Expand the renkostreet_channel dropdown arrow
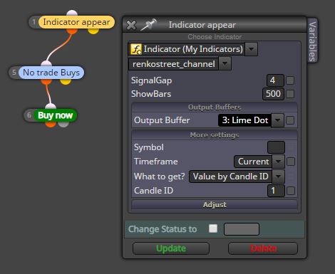 [x=225, y=63]
